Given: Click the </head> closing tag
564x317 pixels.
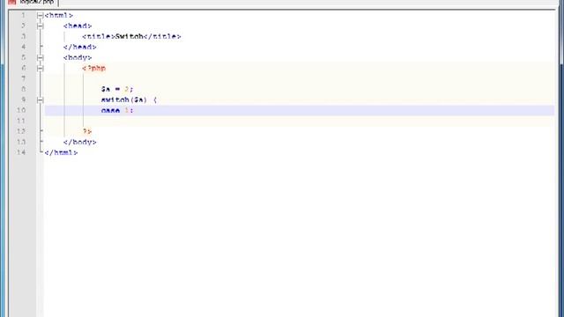Looking at the screenshot, I should 80,47.
